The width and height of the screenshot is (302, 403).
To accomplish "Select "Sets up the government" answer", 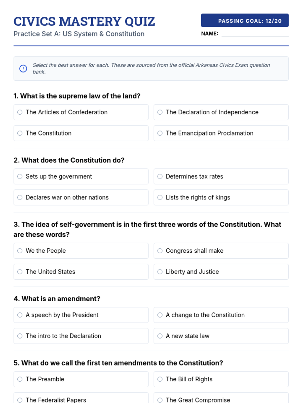I will (x=20, y=177).
